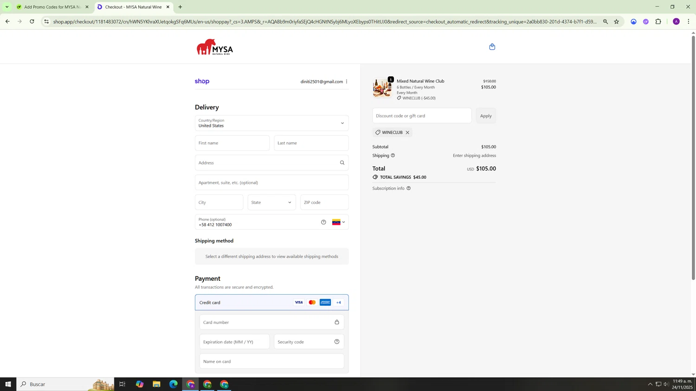
Task: Open the volume control in system tray
Action: 666,384
